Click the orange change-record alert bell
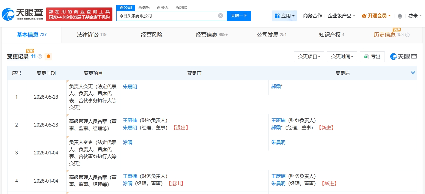This screenshot has height=194, width=425. pyautogui.click(x=48, y=56)
